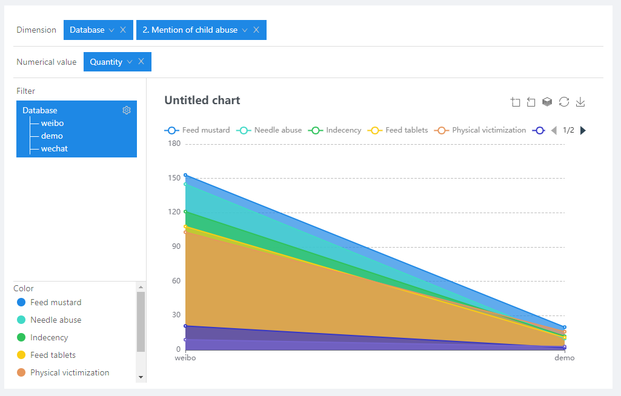Click the zoom reset icon
This screenshot has width=621, height=396.
(531, 102)
